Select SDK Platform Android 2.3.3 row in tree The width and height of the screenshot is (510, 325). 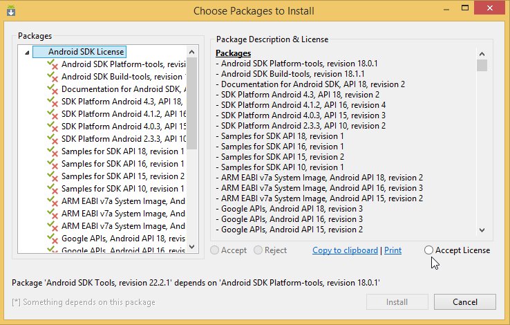(124, 139)
